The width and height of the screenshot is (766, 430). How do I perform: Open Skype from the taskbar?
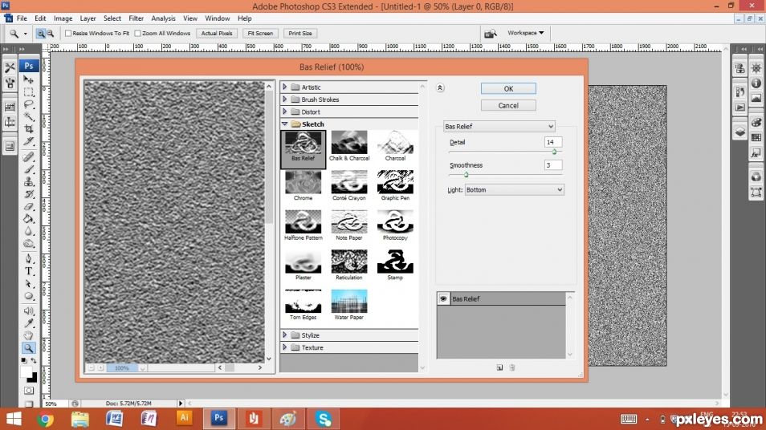[324, 419]
